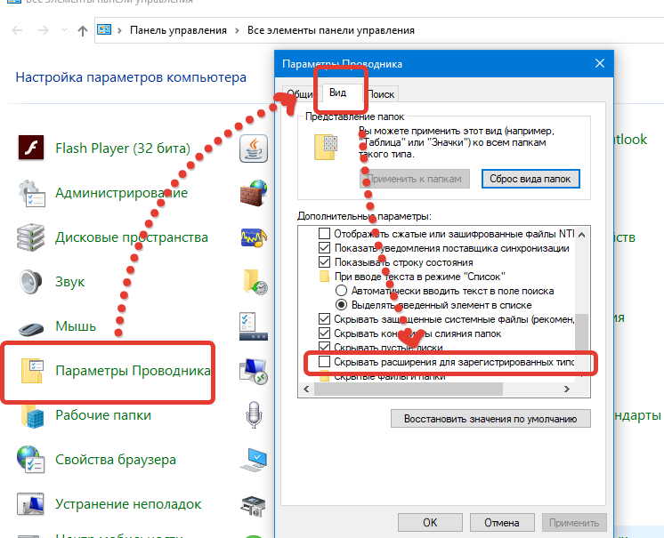
Task: Open the Свойства браузера globe icon
Action: coord(30,460)
